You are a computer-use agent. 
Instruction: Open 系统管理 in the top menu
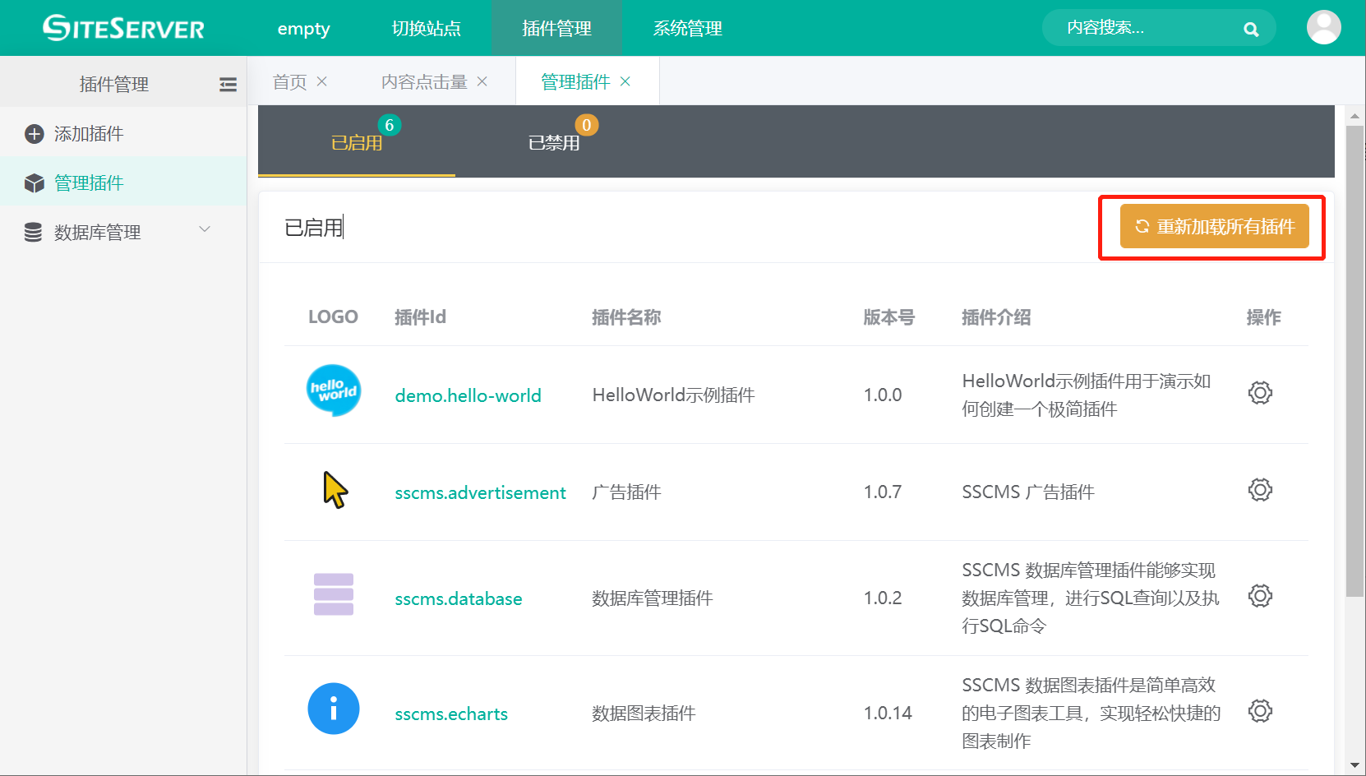pos(687,29)
